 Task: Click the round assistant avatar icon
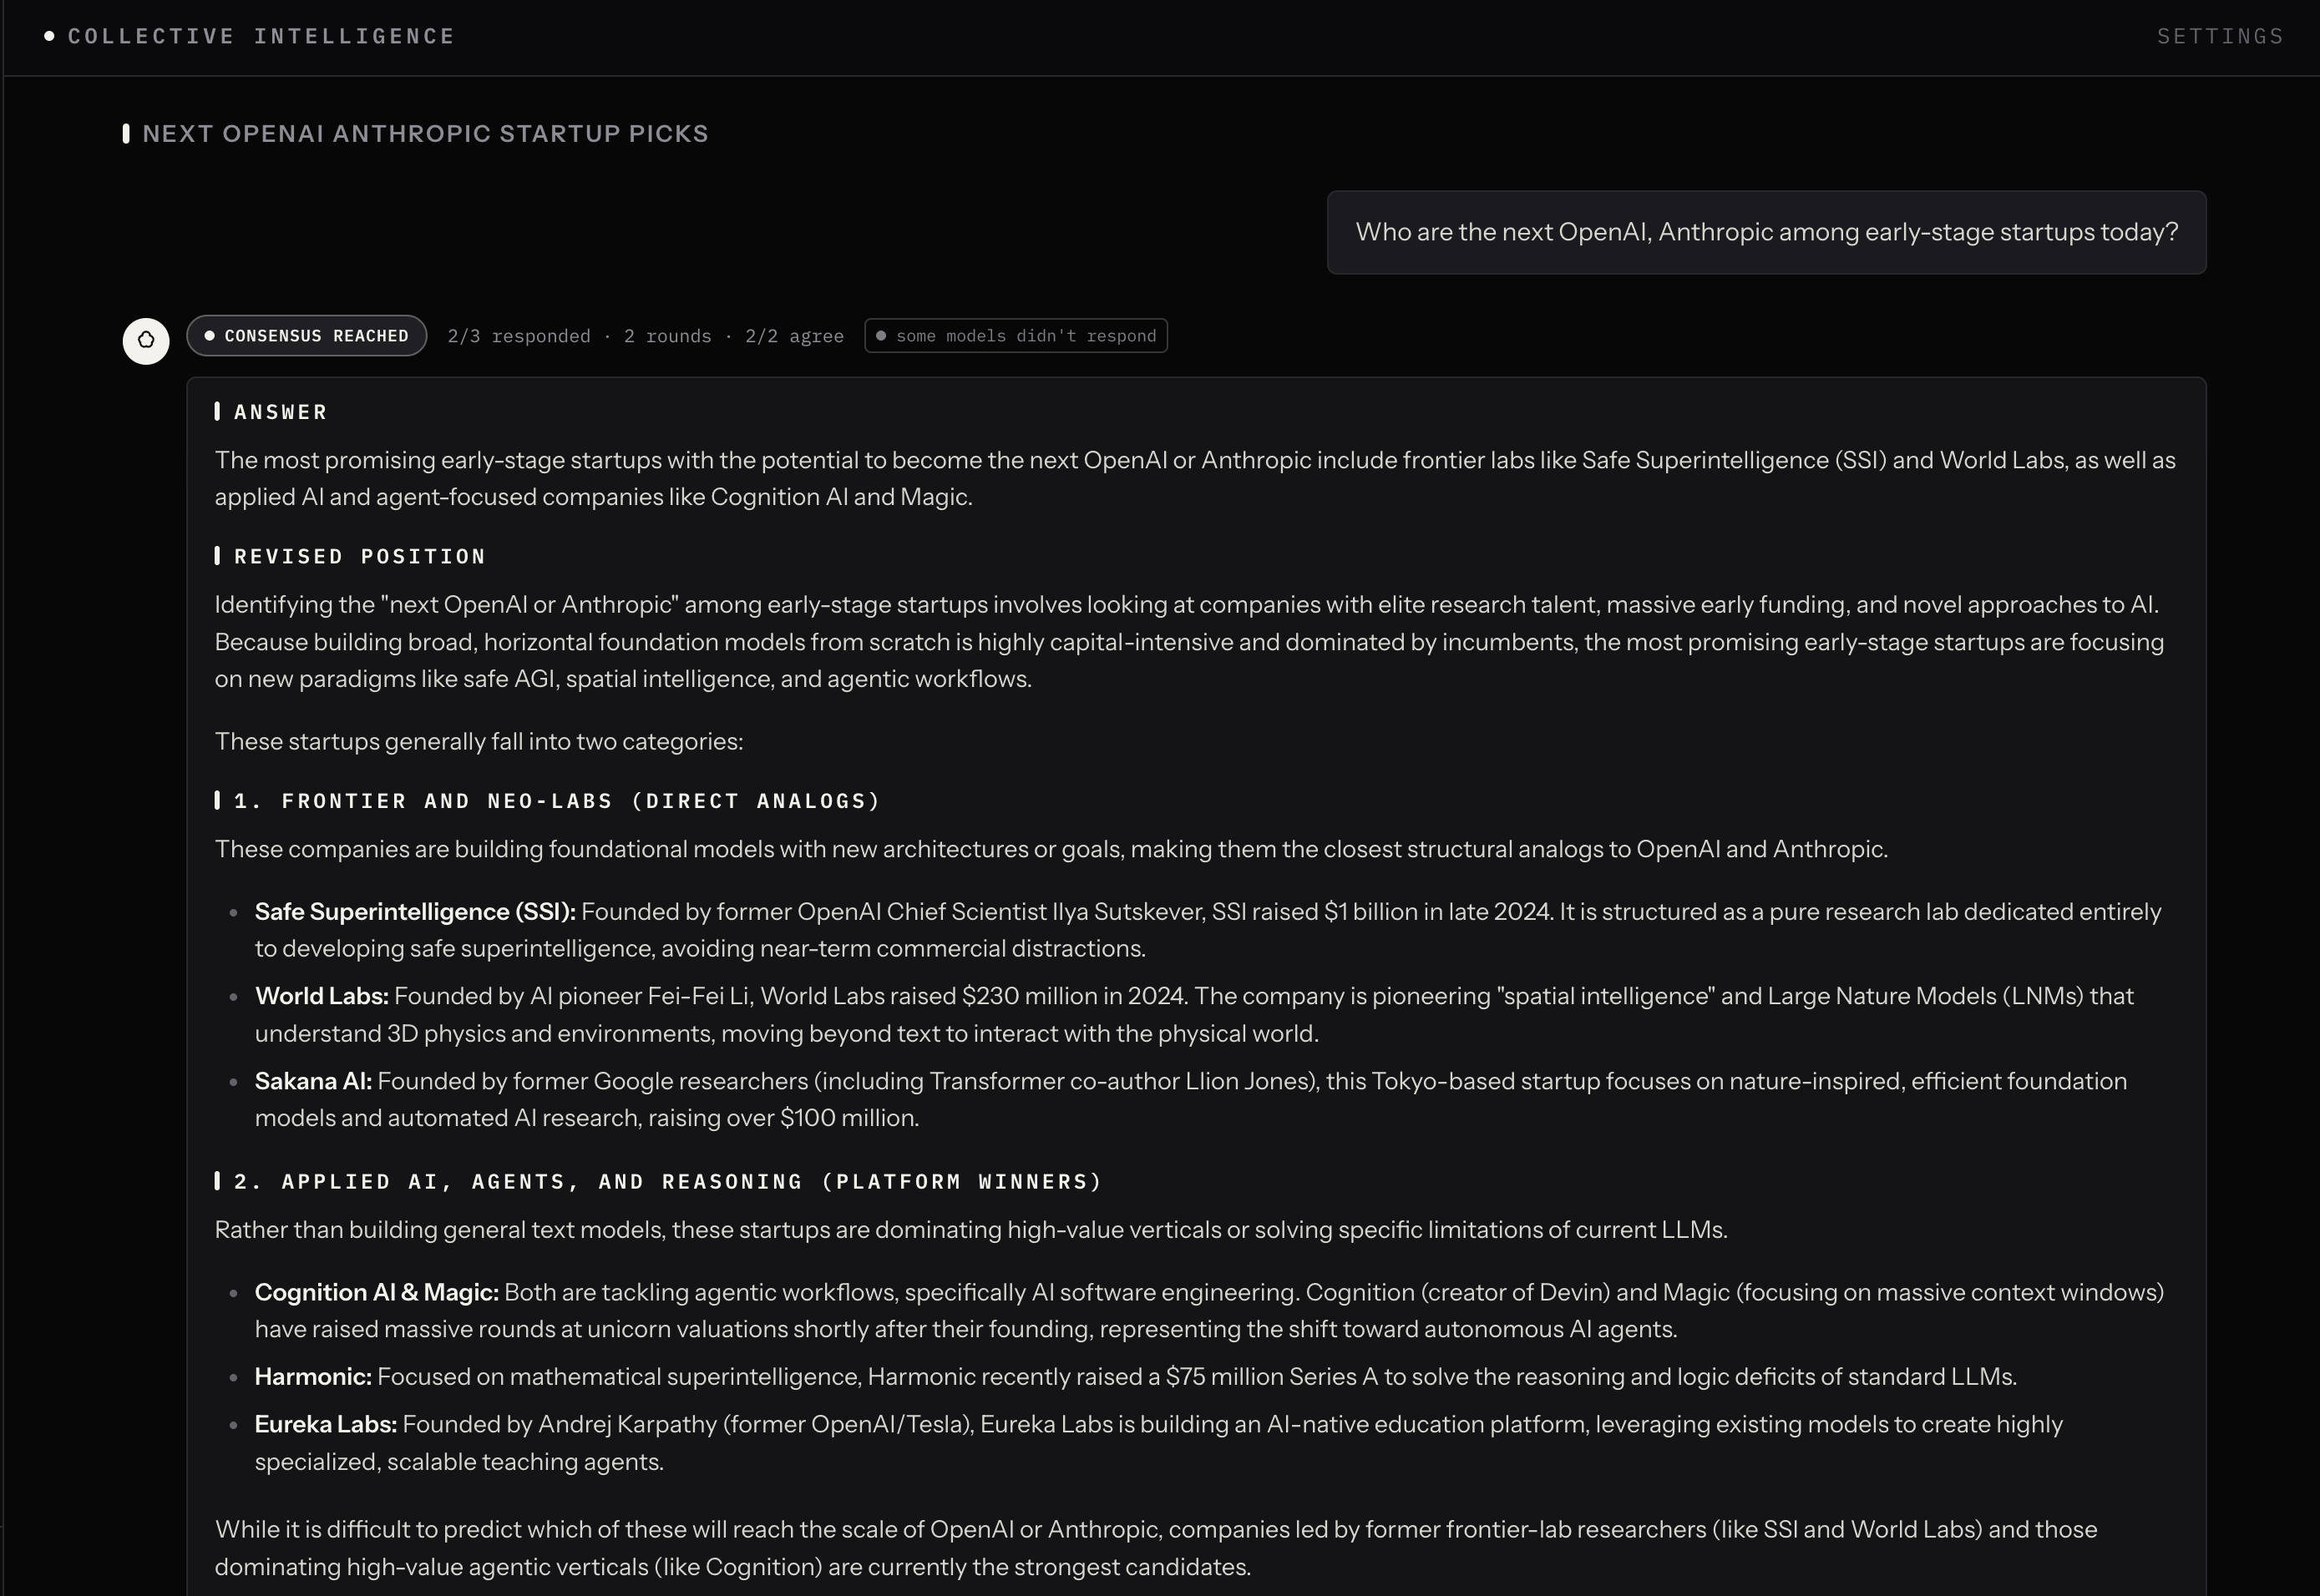click(146, 341)
